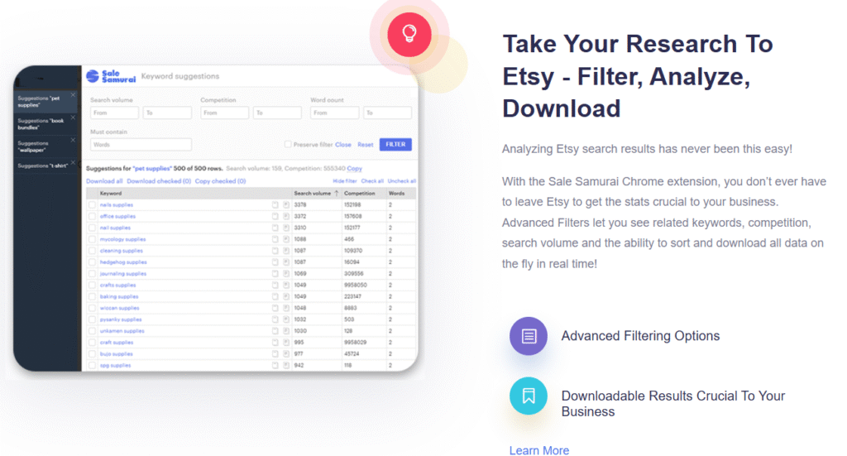Image resolution: width=847 pixels, height=456 pixels.
Task: Check the cleaning supplies row checkbox
Action: pyautogui.click(x=93, y=251)
